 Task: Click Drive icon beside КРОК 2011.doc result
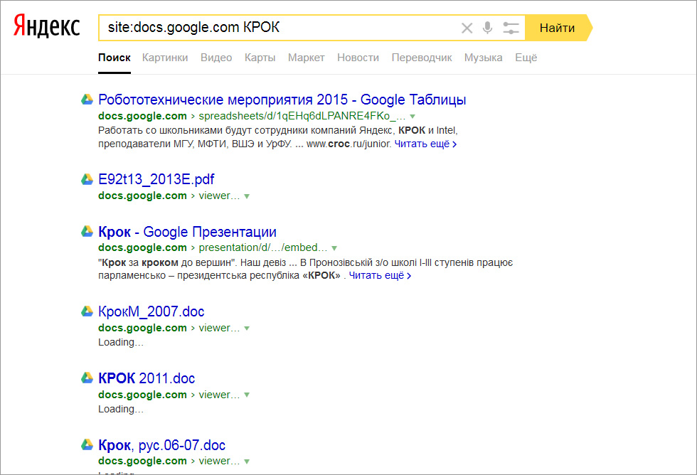87,378
